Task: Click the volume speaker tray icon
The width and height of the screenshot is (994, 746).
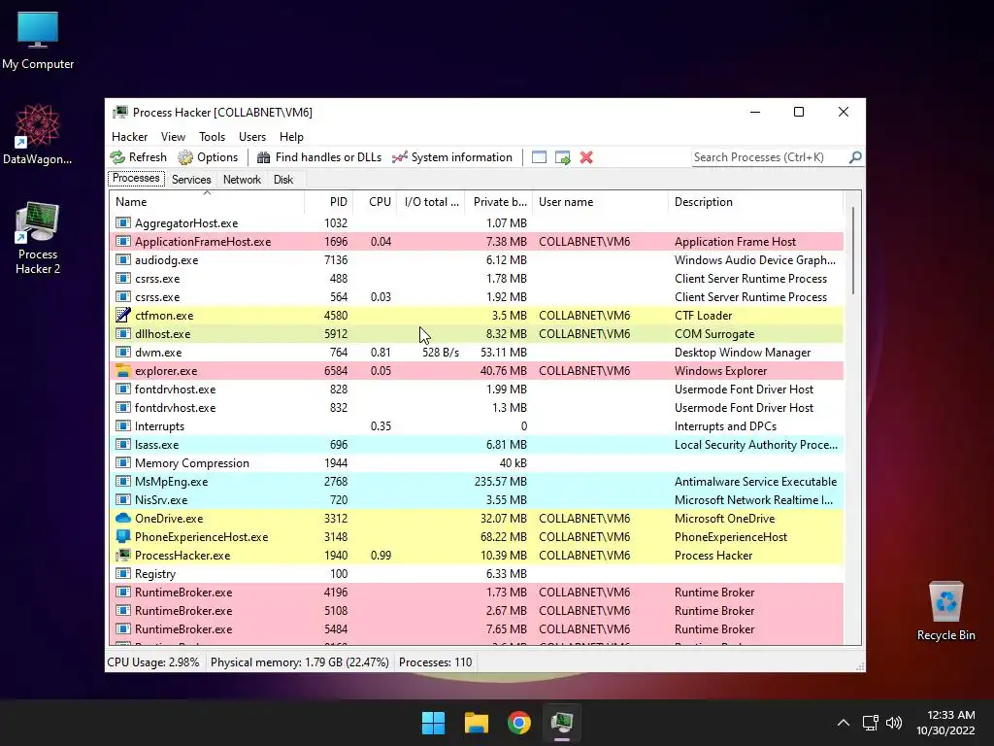Action: click(x=894, y=723)
